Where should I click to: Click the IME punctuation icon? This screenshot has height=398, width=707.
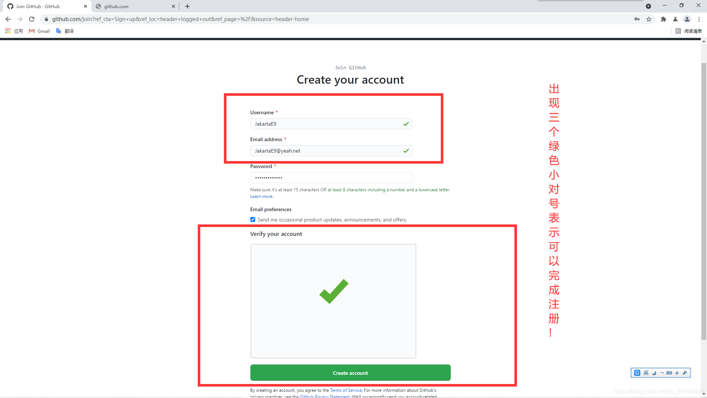pyautogui.click(x=662, y=373)
